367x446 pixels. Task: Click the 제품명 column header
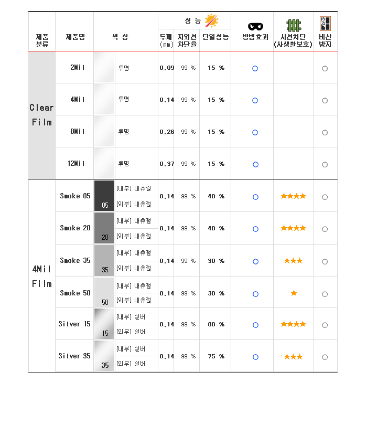click(75, 37)
